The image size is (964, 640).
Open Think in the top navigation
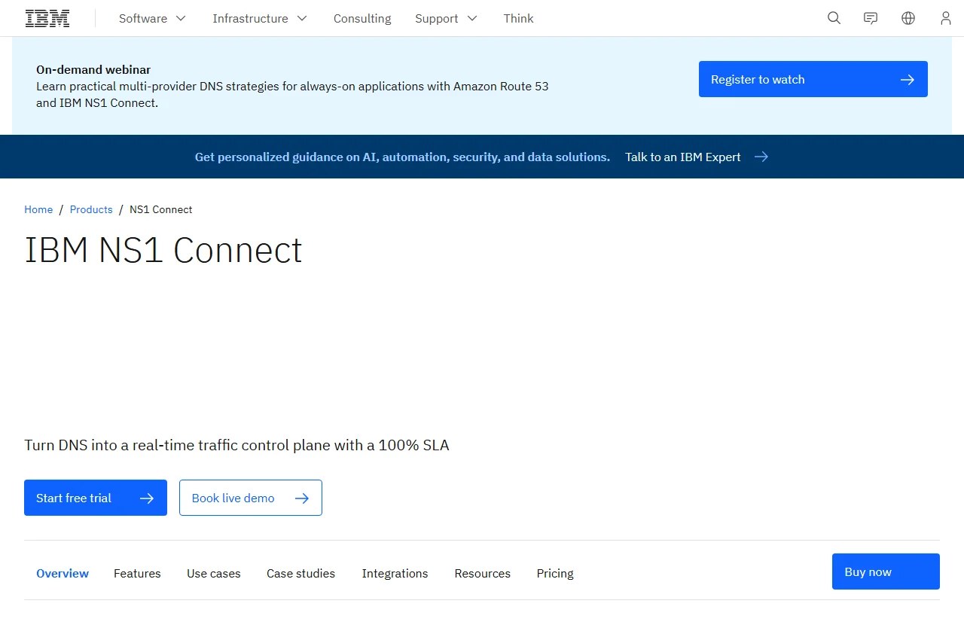coord(518,18)
